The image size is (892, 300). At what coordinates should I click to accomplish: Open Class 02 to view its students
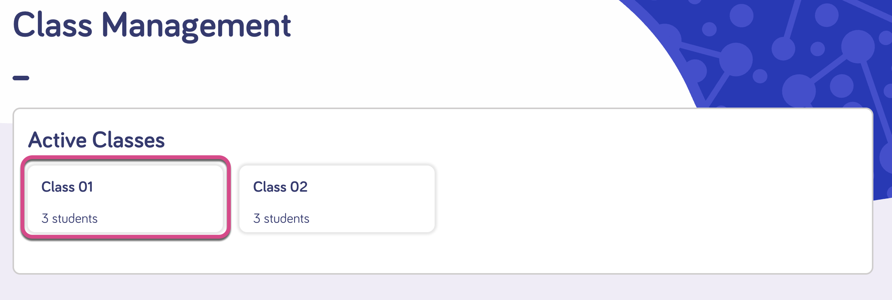tap(337, 198)
